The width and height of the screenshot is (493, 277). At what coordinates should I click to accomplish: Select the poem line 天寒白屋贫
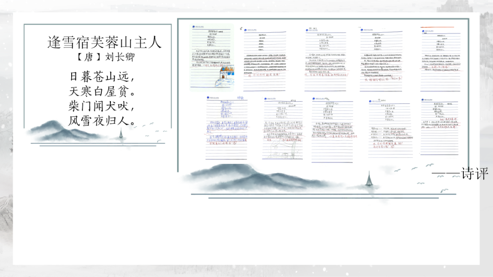pyautogui.click(x=102, y=91)
